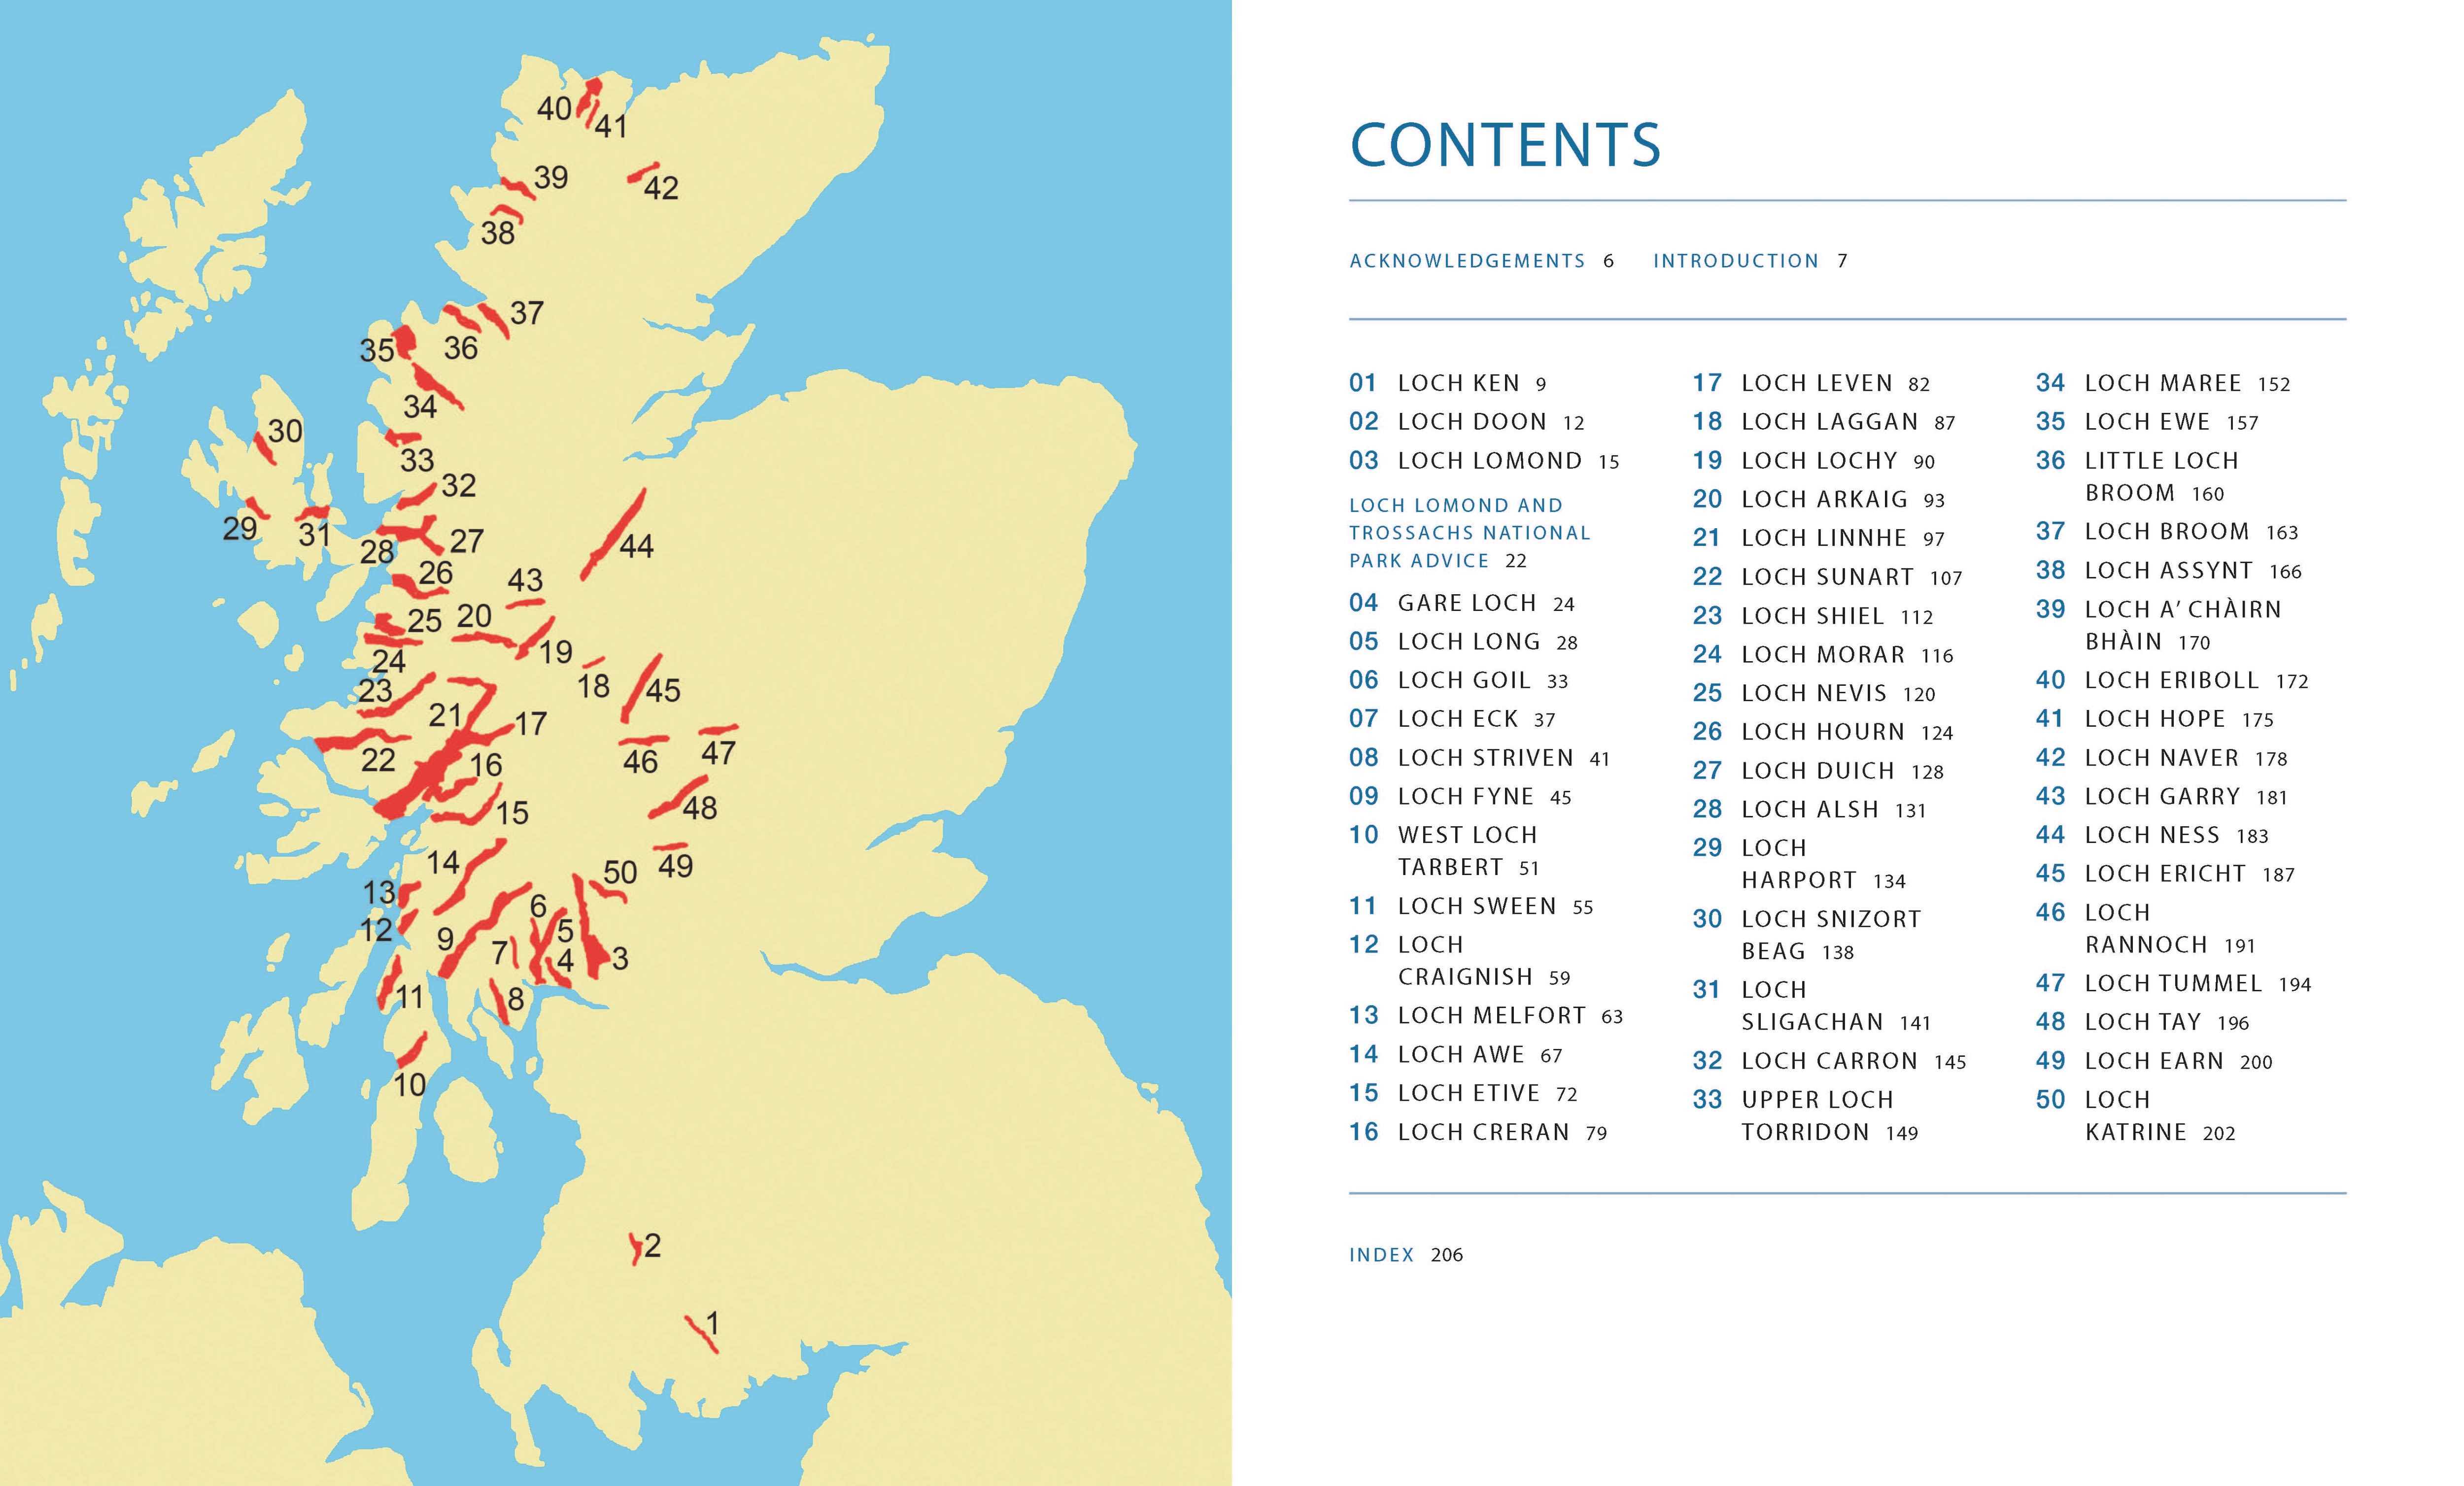This screenshot has width=2464, height=1486.
Task: Select contents entry LOCH STRIVEN
Action: [x=1479, y=758]
